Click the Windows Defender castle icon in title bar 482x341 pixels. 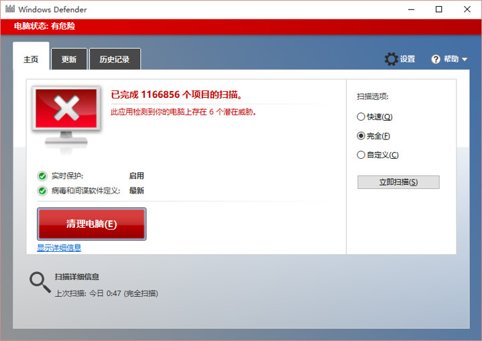coord(9,9)
